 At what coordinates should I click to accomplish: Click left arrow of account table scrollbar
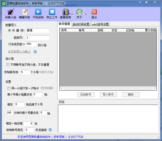(x=62, y=88)
